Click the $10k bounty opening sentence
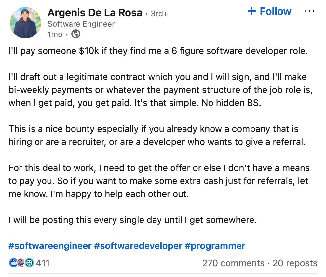The width and height of the screenshot is (326, 277). click(x=158, y=51)
